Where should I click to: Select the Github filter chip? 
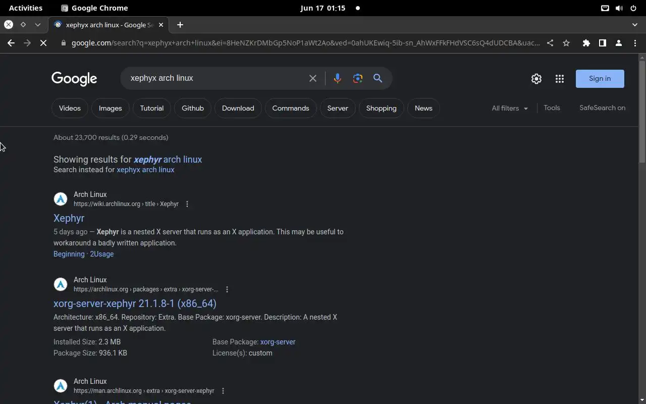193,108
